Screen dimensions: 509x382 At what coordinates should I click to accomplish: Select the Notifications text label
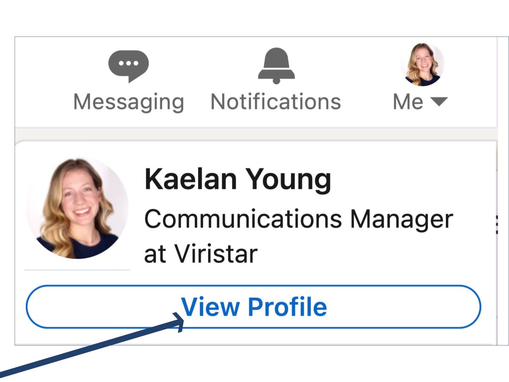(x=276, y=102)
